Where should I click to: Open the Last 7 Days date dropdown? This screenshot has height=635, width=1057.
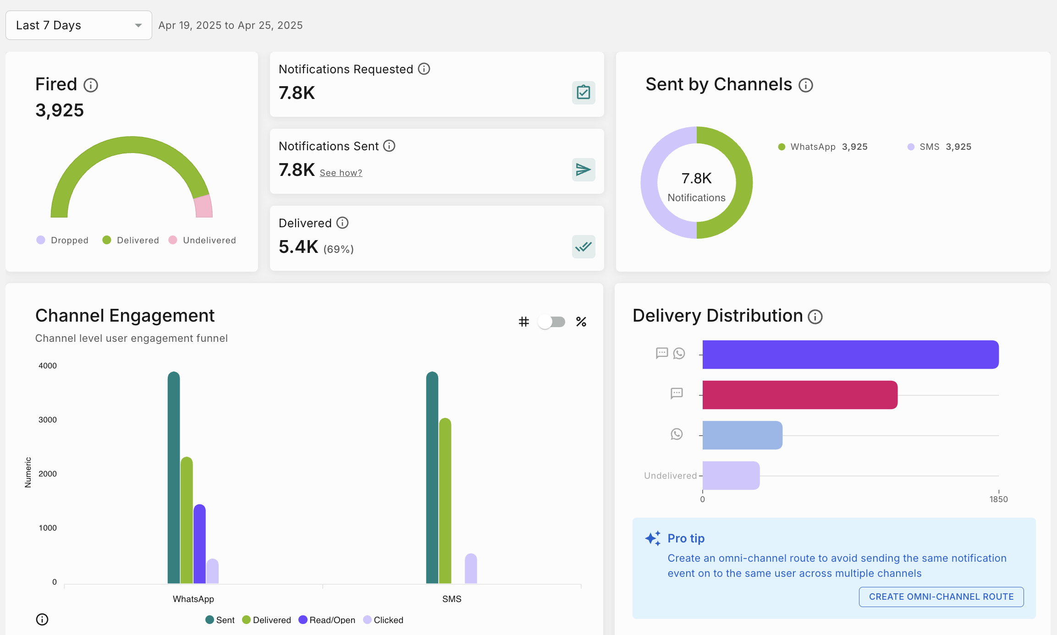pos(78,25)
